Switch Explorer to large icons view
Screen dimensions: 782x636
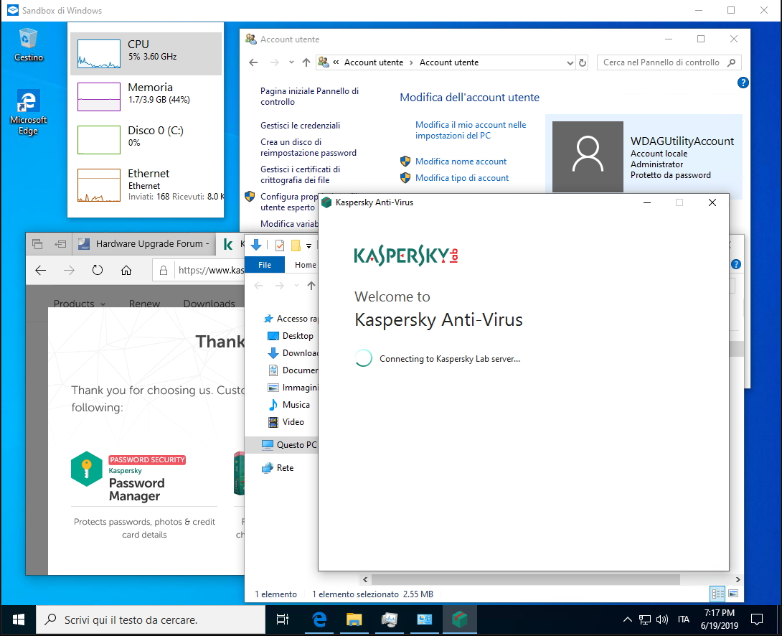tap(733, 594)
